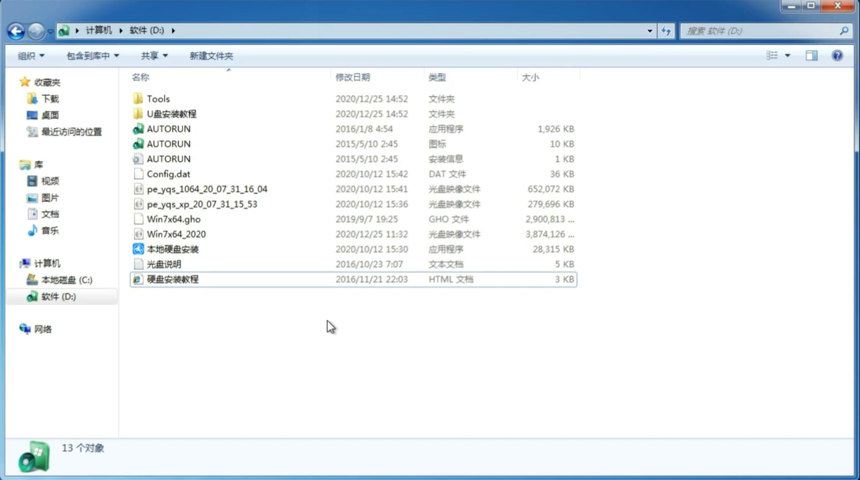The width and height of the screenshot is (860, 480).
Task: Click 包含到库中 dropdown
Action: coord(91,56)
